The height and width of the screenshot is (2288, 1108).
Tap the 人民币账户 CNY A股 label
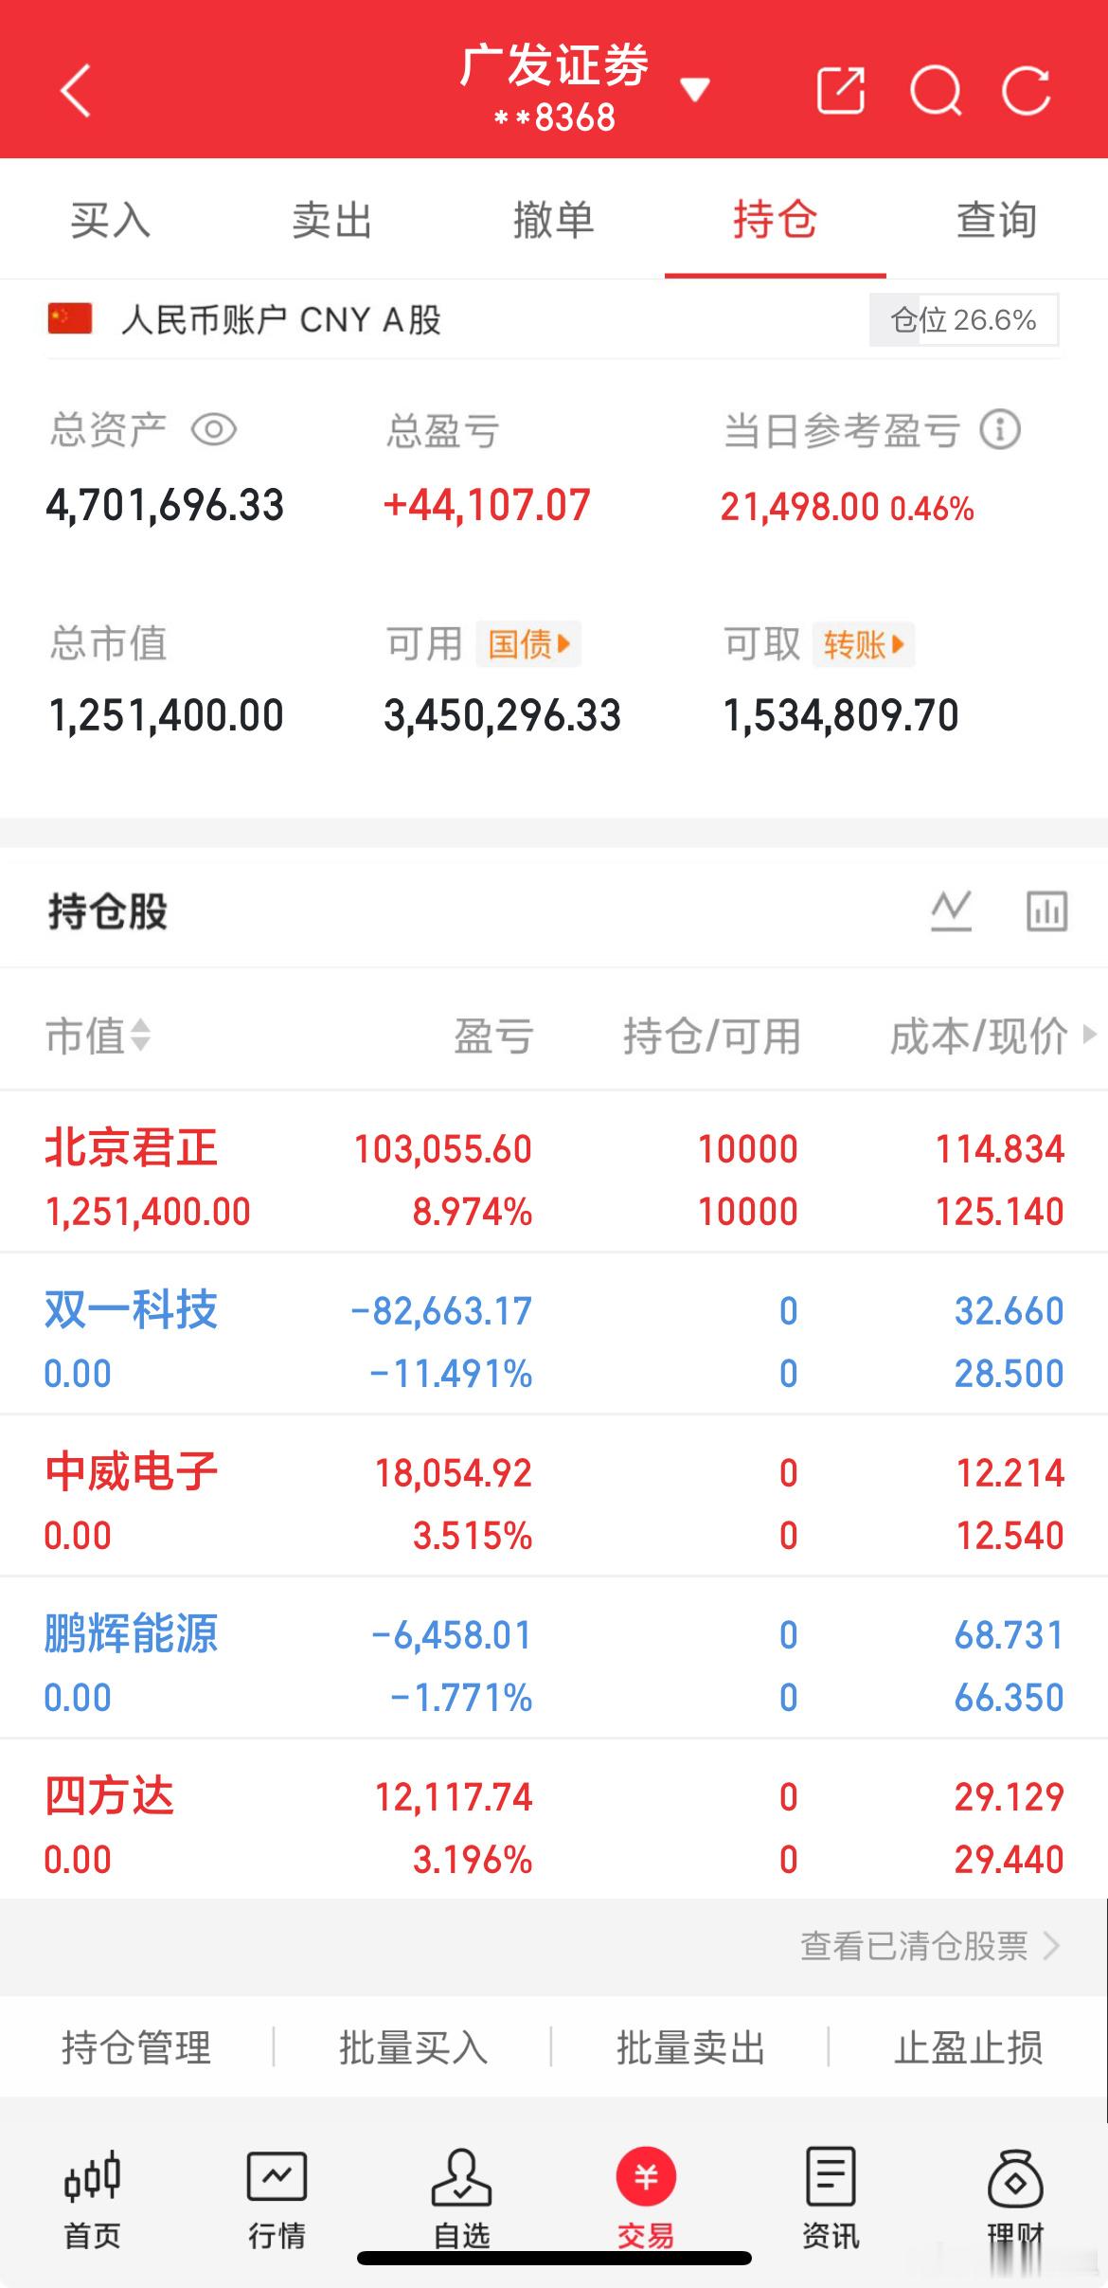click(x=281, y=320)
